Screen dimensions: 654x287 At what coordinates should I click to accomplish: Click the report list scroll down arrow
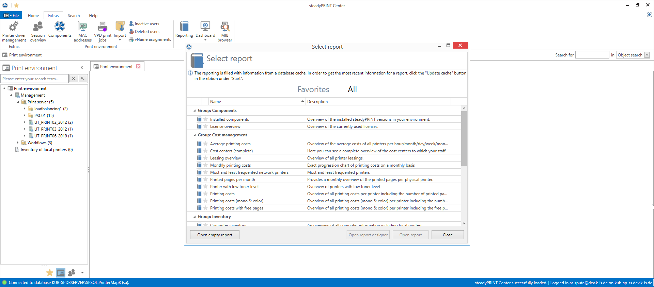(x=464, y=223)
